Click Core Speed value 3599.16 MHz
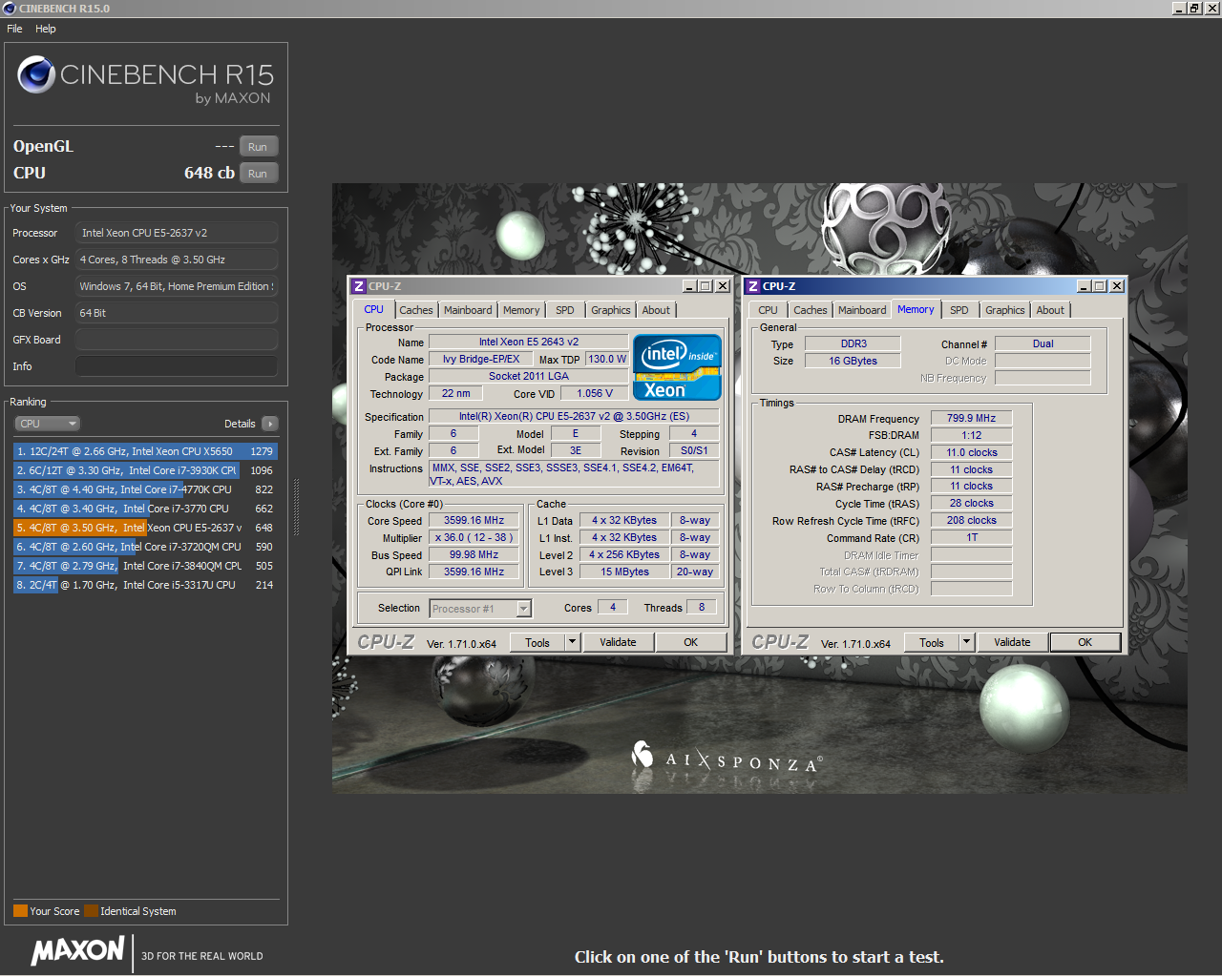The height and width of the screenshot is (977, 1222). click(x=474, y=521)
